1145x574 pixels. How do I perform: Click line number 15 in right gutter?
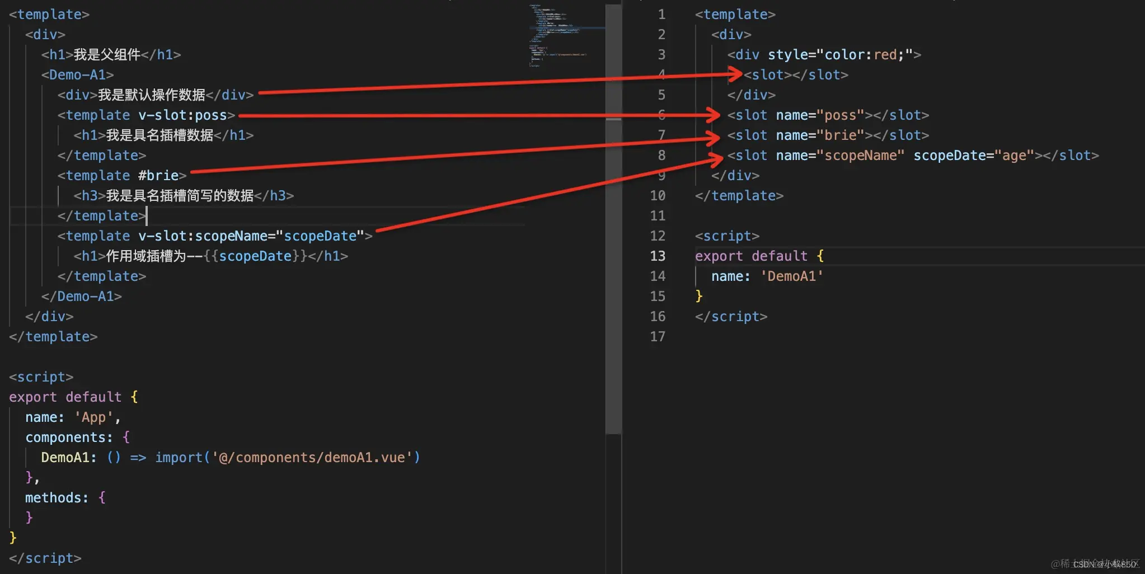(x=658, y=296)
